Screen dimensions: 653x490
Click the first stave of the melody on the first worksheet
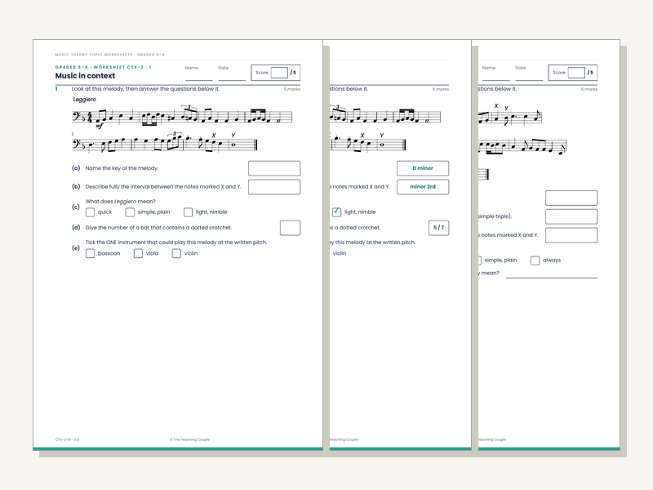pyautogui.click(x=182, y=116)
